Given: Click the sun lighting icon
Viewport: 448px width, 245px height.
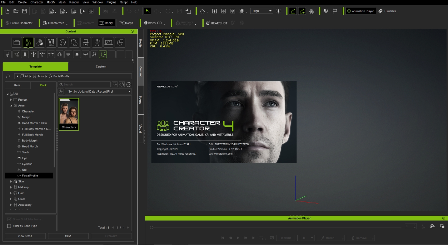Looking at the screenshot, I should 278,11.
